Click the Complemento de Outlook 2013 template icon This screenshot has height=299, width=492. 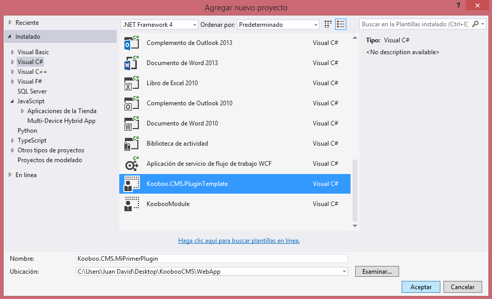click(x=132, y=42)
